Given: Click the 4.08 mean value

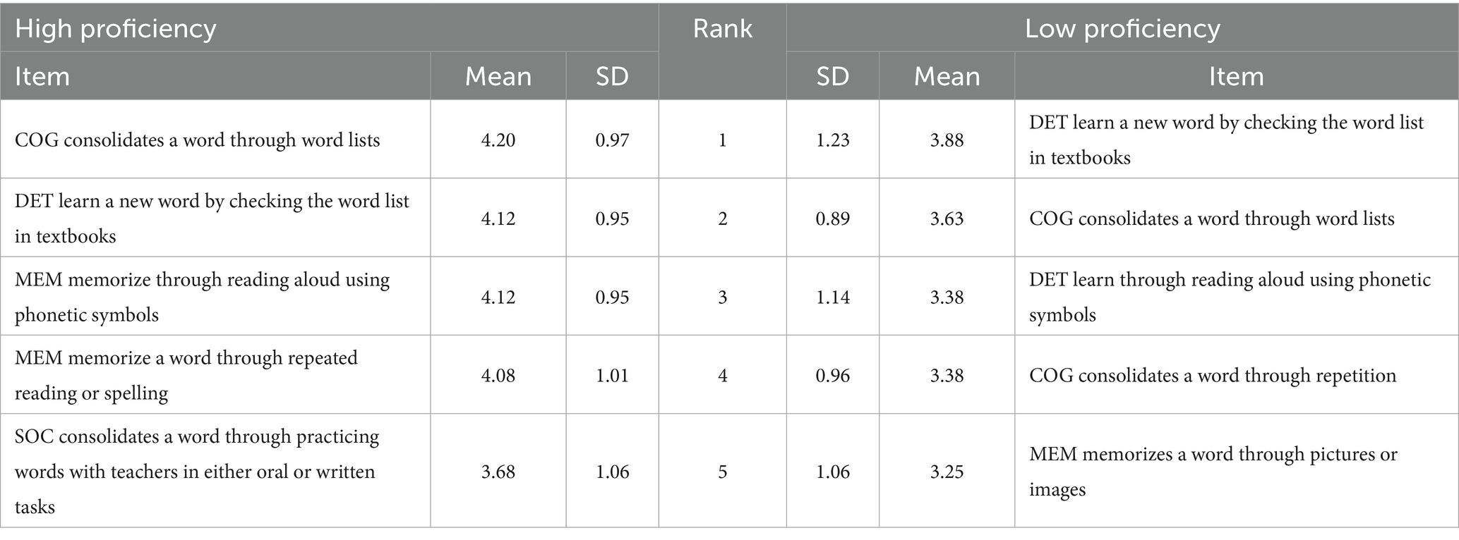Looking at the screenshot, I should pos(498,375).
